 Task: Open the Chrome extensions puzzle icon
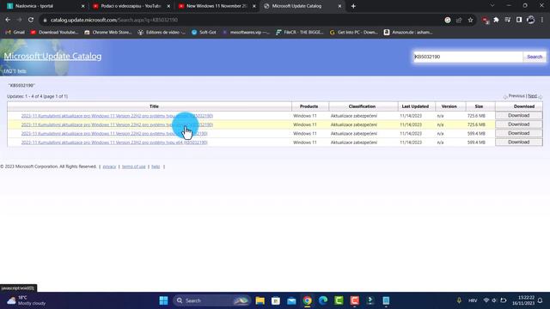(496, 20)
